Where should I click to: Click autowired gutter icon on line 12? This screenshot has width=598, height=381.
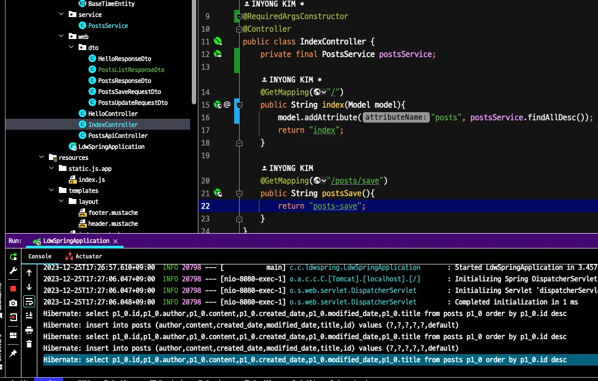(x=218, y=54)
